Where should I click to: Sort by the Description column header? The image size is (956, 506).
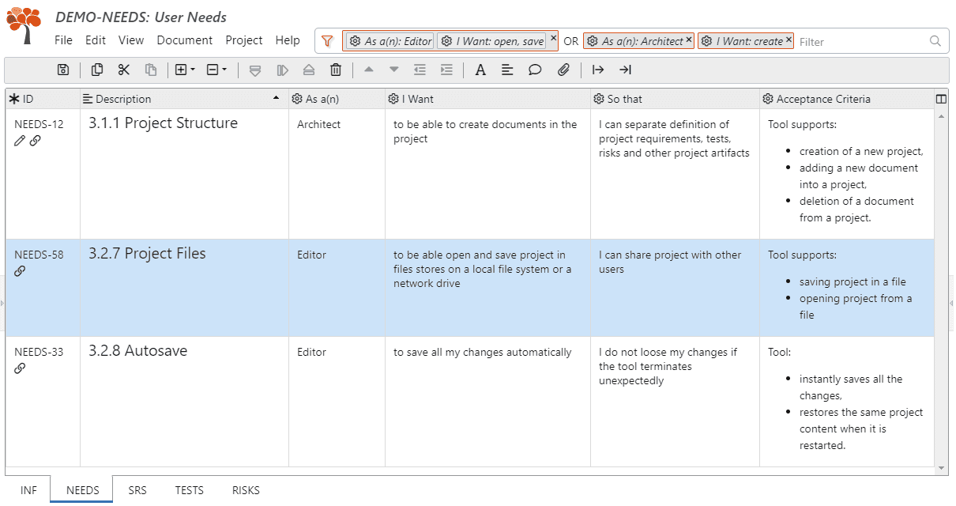184,99
